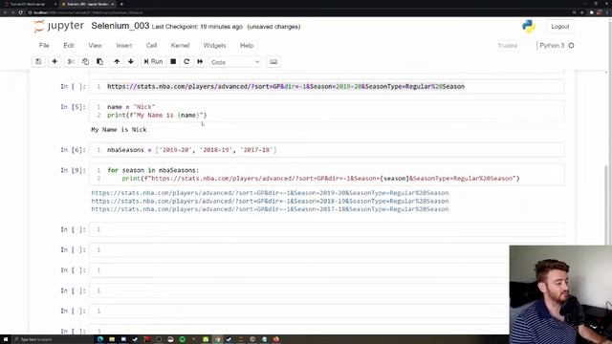Image resolution: width=612 pixels, height=344 pixels.
Task: Copy selected cells icon
Action: click(85, 61)
